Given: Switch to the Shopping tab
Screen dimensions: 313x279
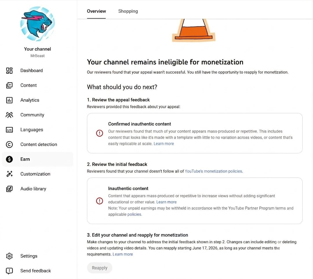Looking at the screenshot, I should click(x=128, y=11).
